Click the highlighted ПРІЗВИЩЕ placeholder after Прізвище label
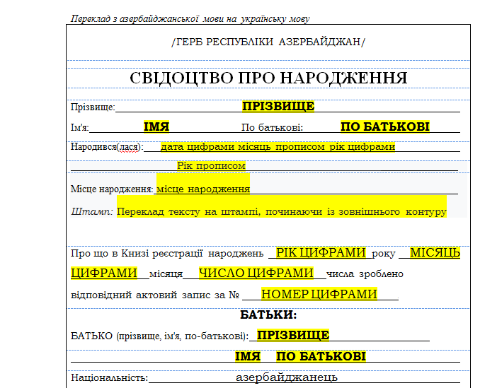 tap(278, 107)
